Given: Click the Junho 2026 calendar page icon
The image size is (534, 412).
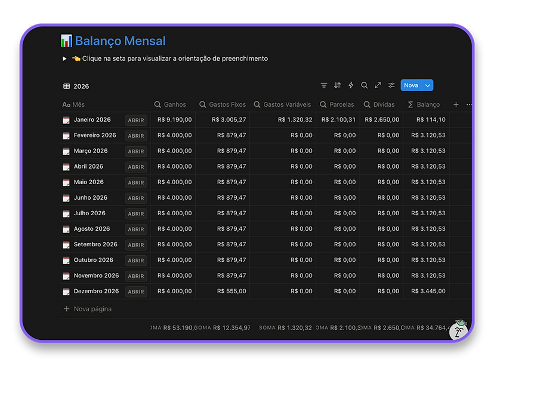Looking at the screenshot, I should click(66, 198).
